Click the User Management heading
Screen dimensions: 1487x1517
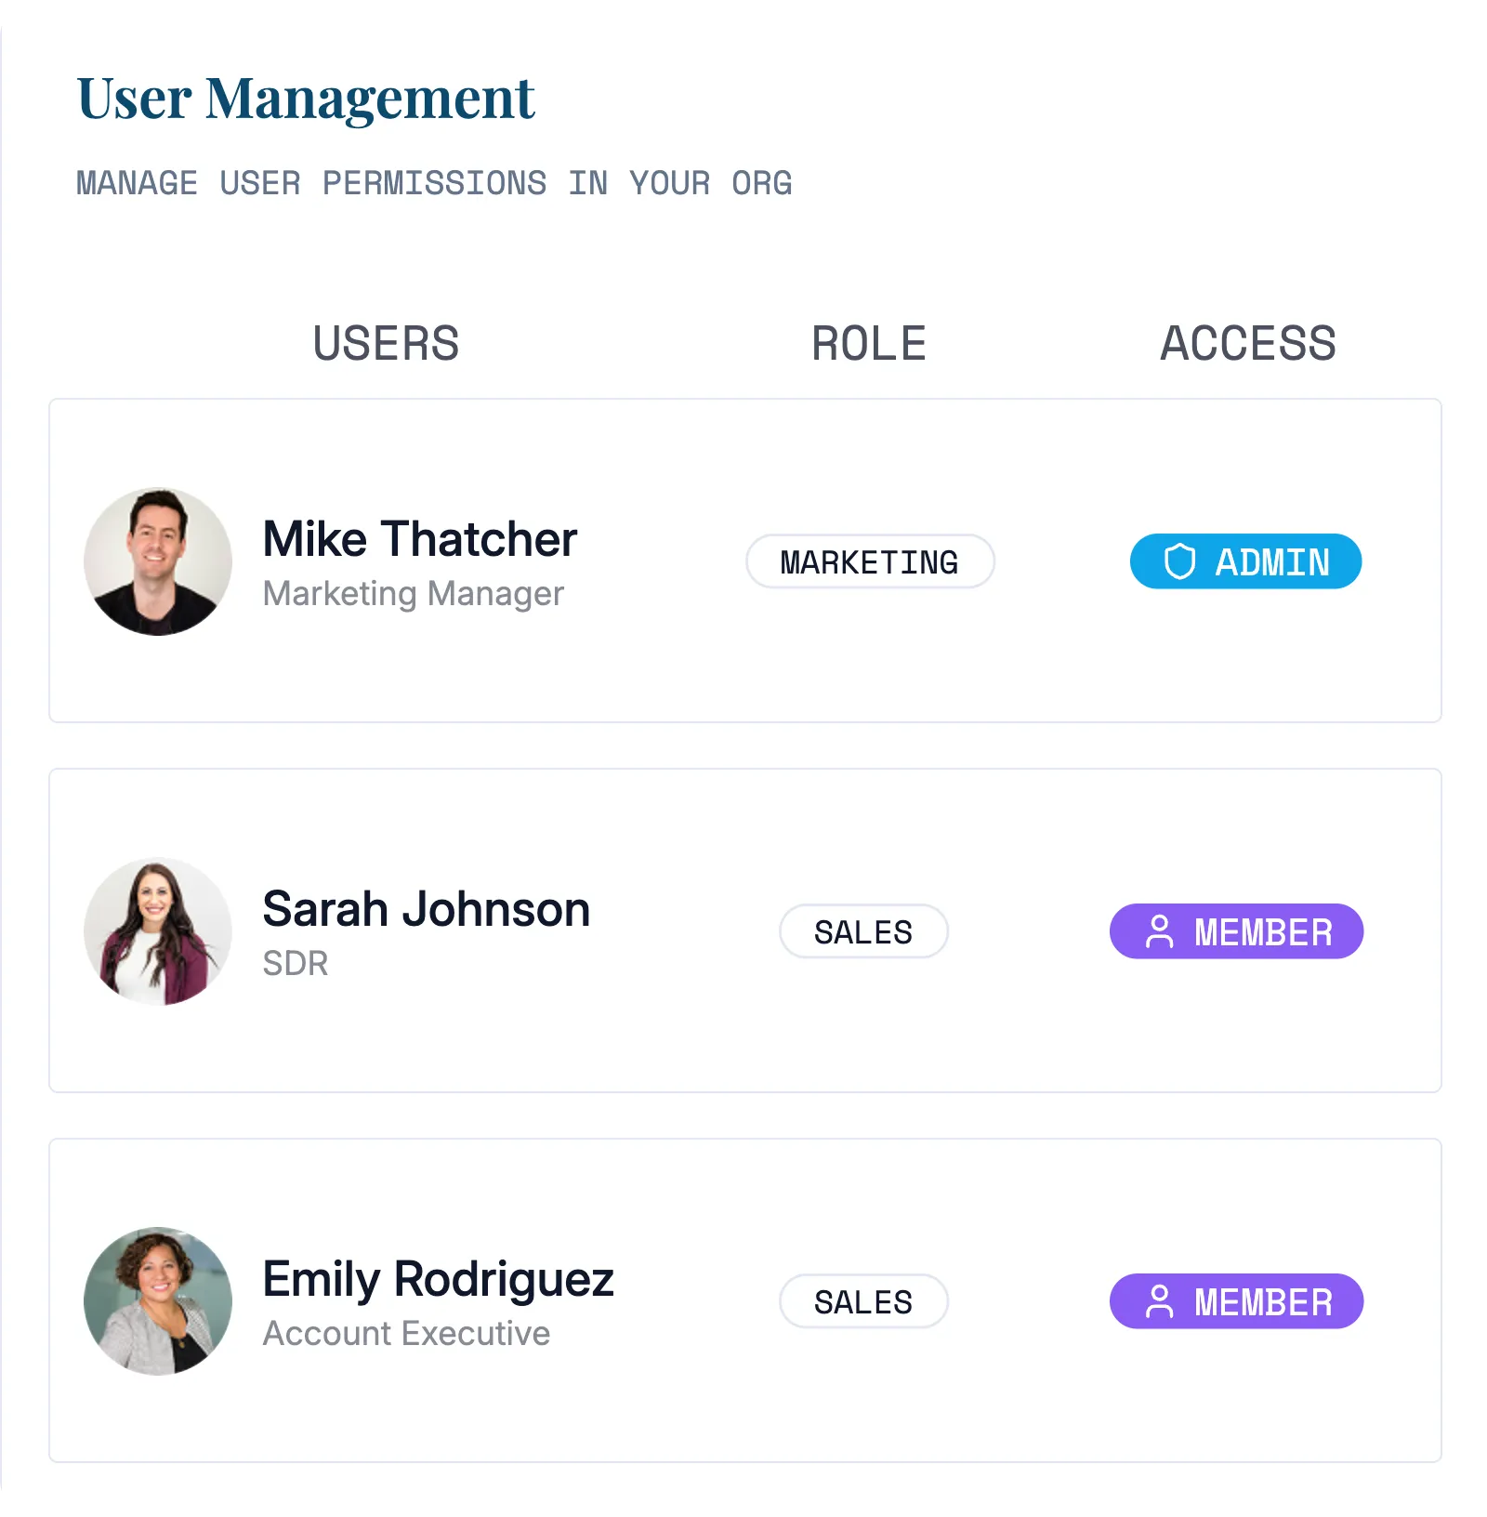[306, 99]
